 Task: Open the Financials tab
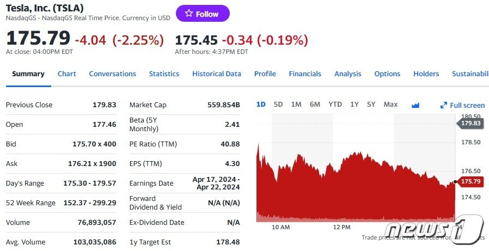pyautogui.click(x=305, y=74)
